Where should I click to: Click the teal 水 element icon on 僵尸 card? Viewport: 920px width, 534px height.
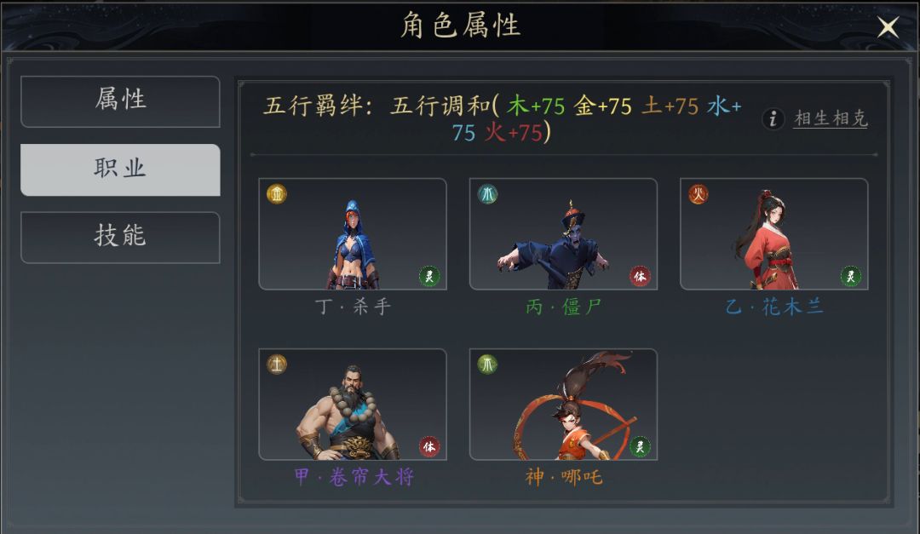(x=487, y=193)
